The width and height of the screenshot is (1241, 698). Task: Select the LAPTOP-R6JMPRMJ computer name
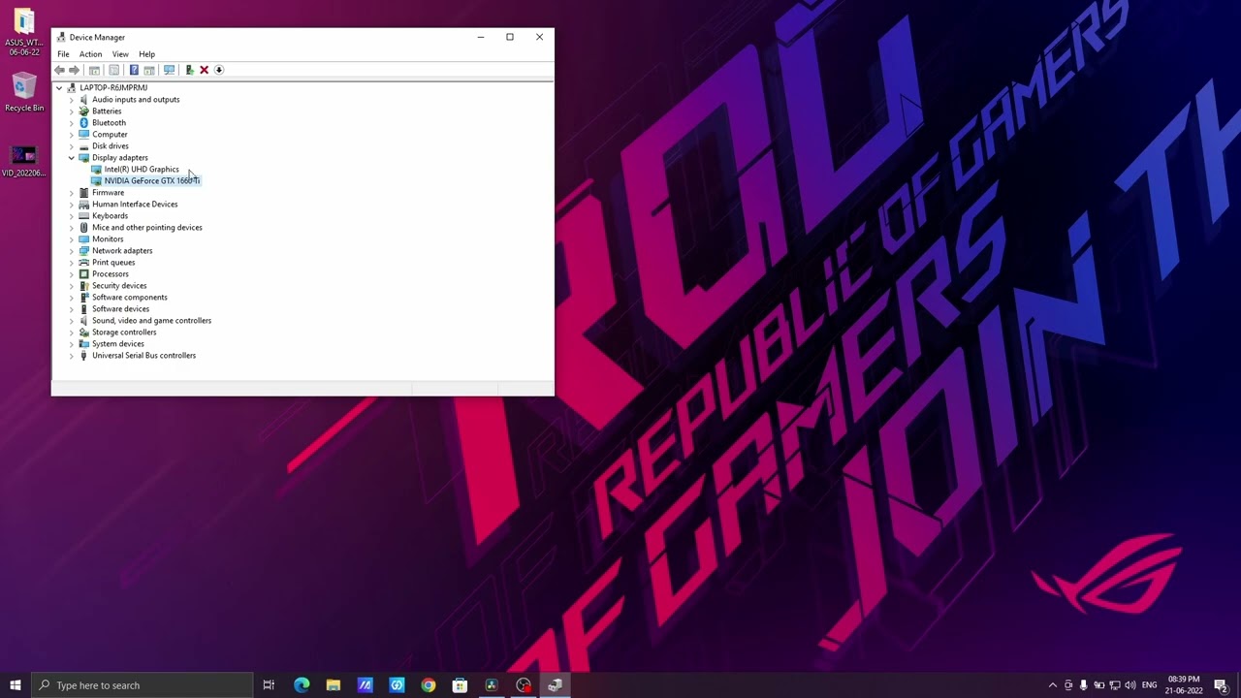coord(113,88)
